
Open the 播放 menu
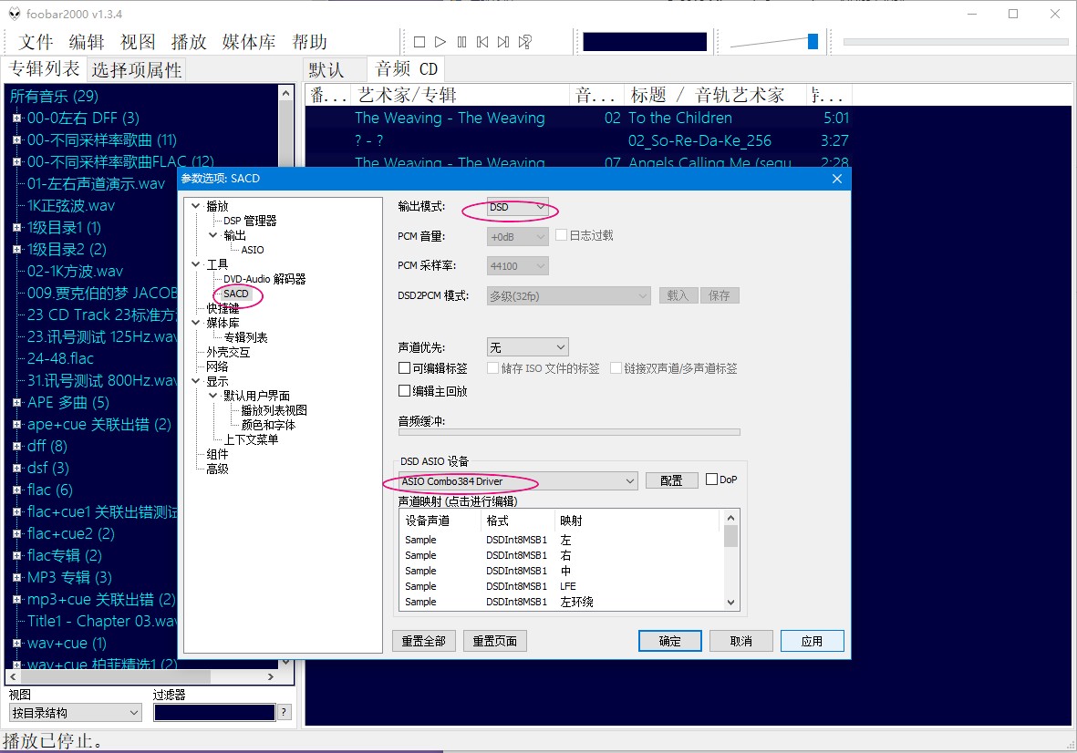click(x=188, y=42)
